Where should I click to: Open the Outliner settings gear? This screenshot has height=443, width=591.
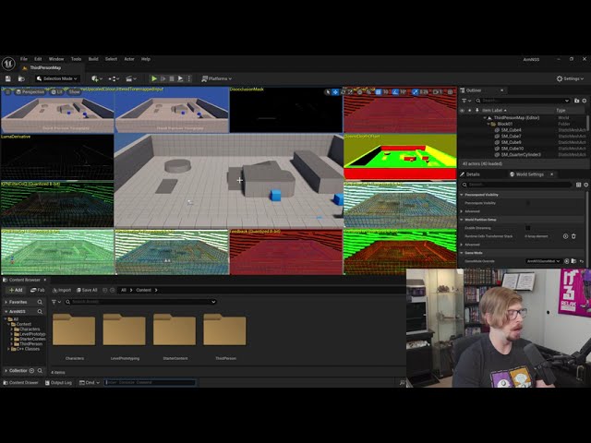click(x=583, y=100)
